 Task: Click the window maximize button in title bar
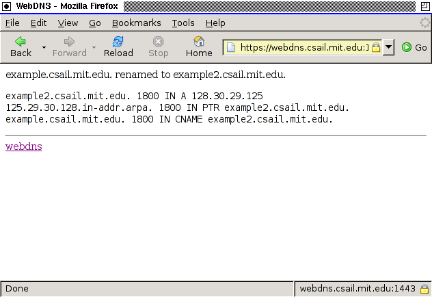tap(425, 6)
